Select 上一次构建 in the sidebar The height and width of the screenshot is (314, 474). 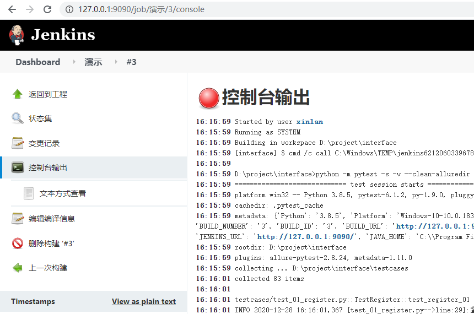(48, 268)
